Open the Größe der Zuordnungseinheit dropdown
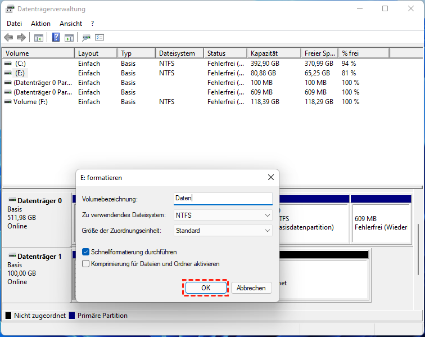Viewport: 425px width, 337px height. 223,230
